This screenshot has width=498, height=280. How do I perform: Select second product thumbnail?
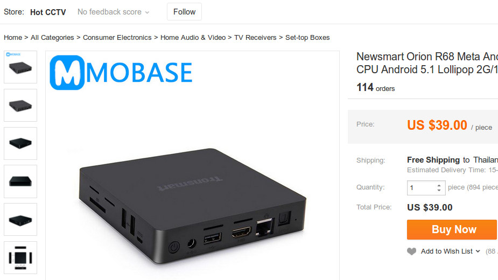[x=20, y=105]
